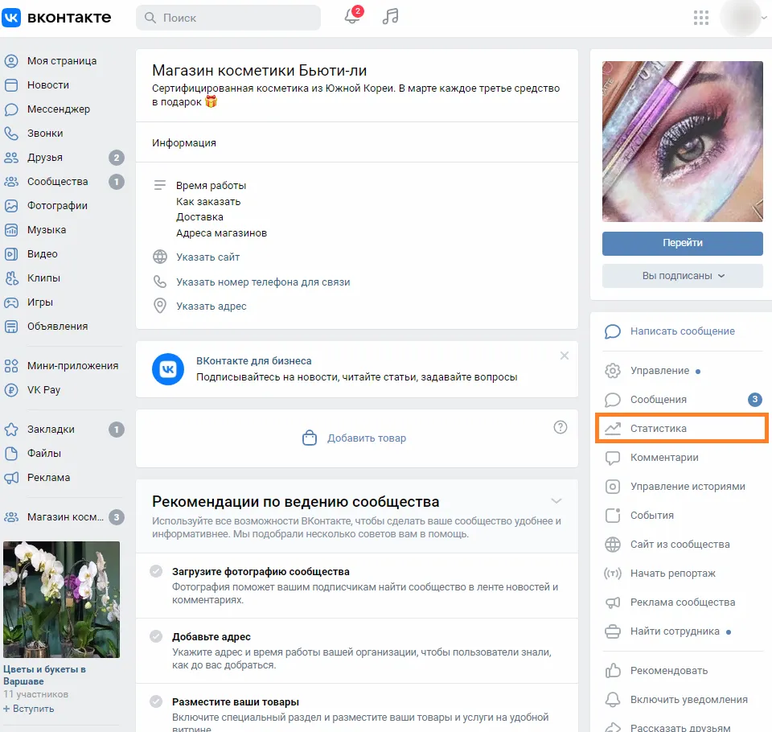The width and height of the screenshot is (772, 732).
Task: Click ВКонтакте для бизнеса link
Action: point(253,360)
